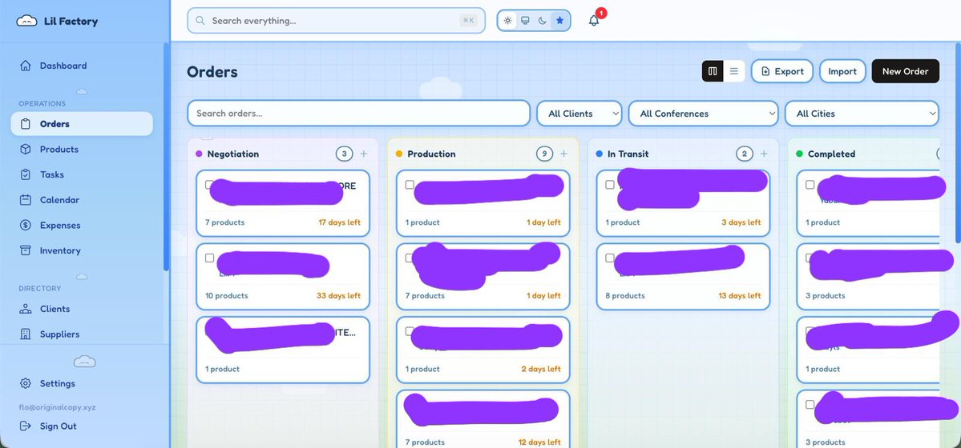Image resolution: width=961 pixels, height=448 pixels.
Task: Click the Negotiation column title
Action: coord(233,154)
